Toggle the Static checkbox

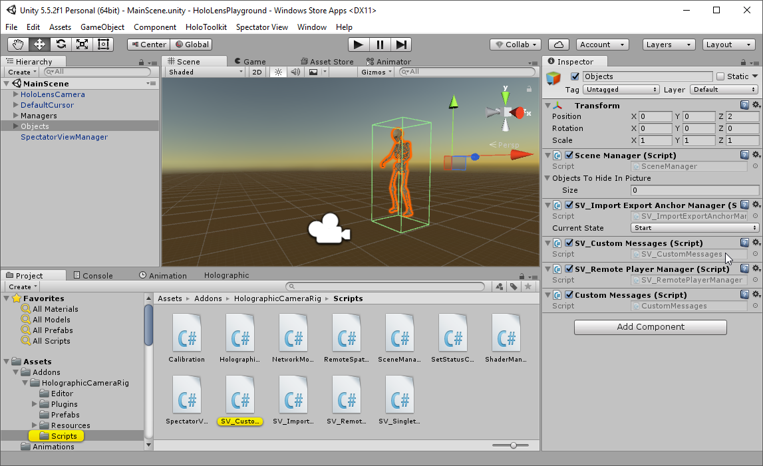(720, 76)
